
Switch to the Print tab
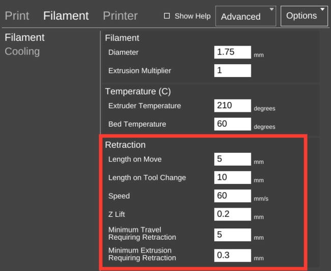tap(17, 16)
